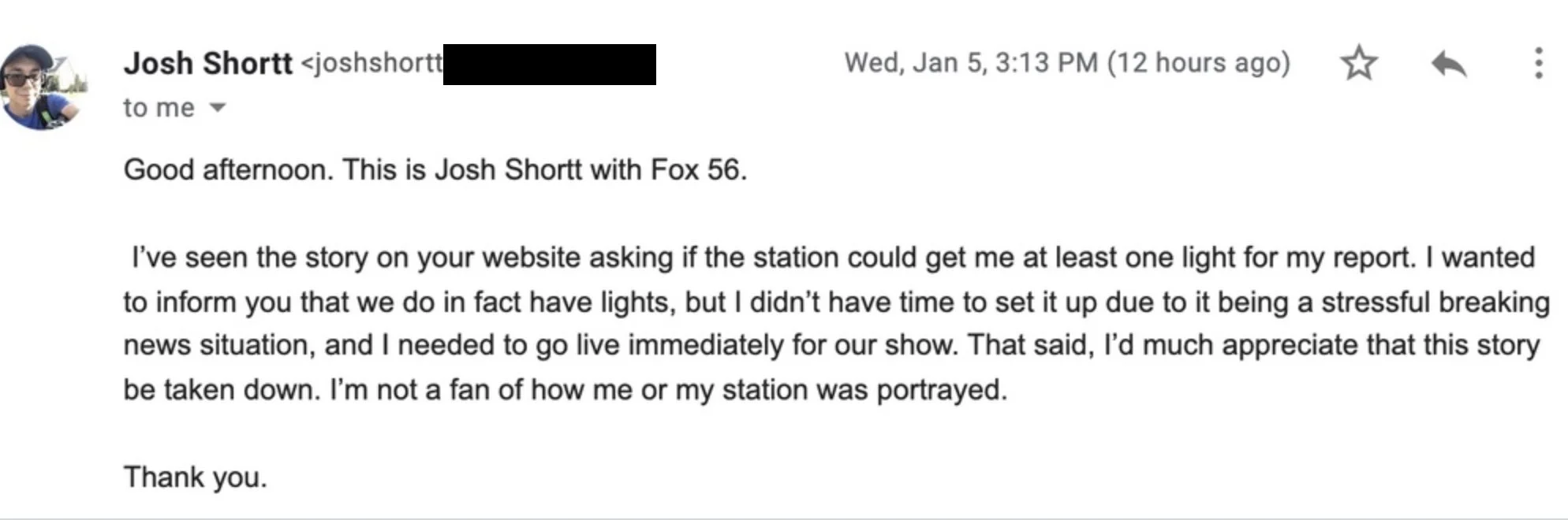Screen dimensions: 1568x520
Task: Open the three-dot more options menu
Action: [x=1538, y=63]
